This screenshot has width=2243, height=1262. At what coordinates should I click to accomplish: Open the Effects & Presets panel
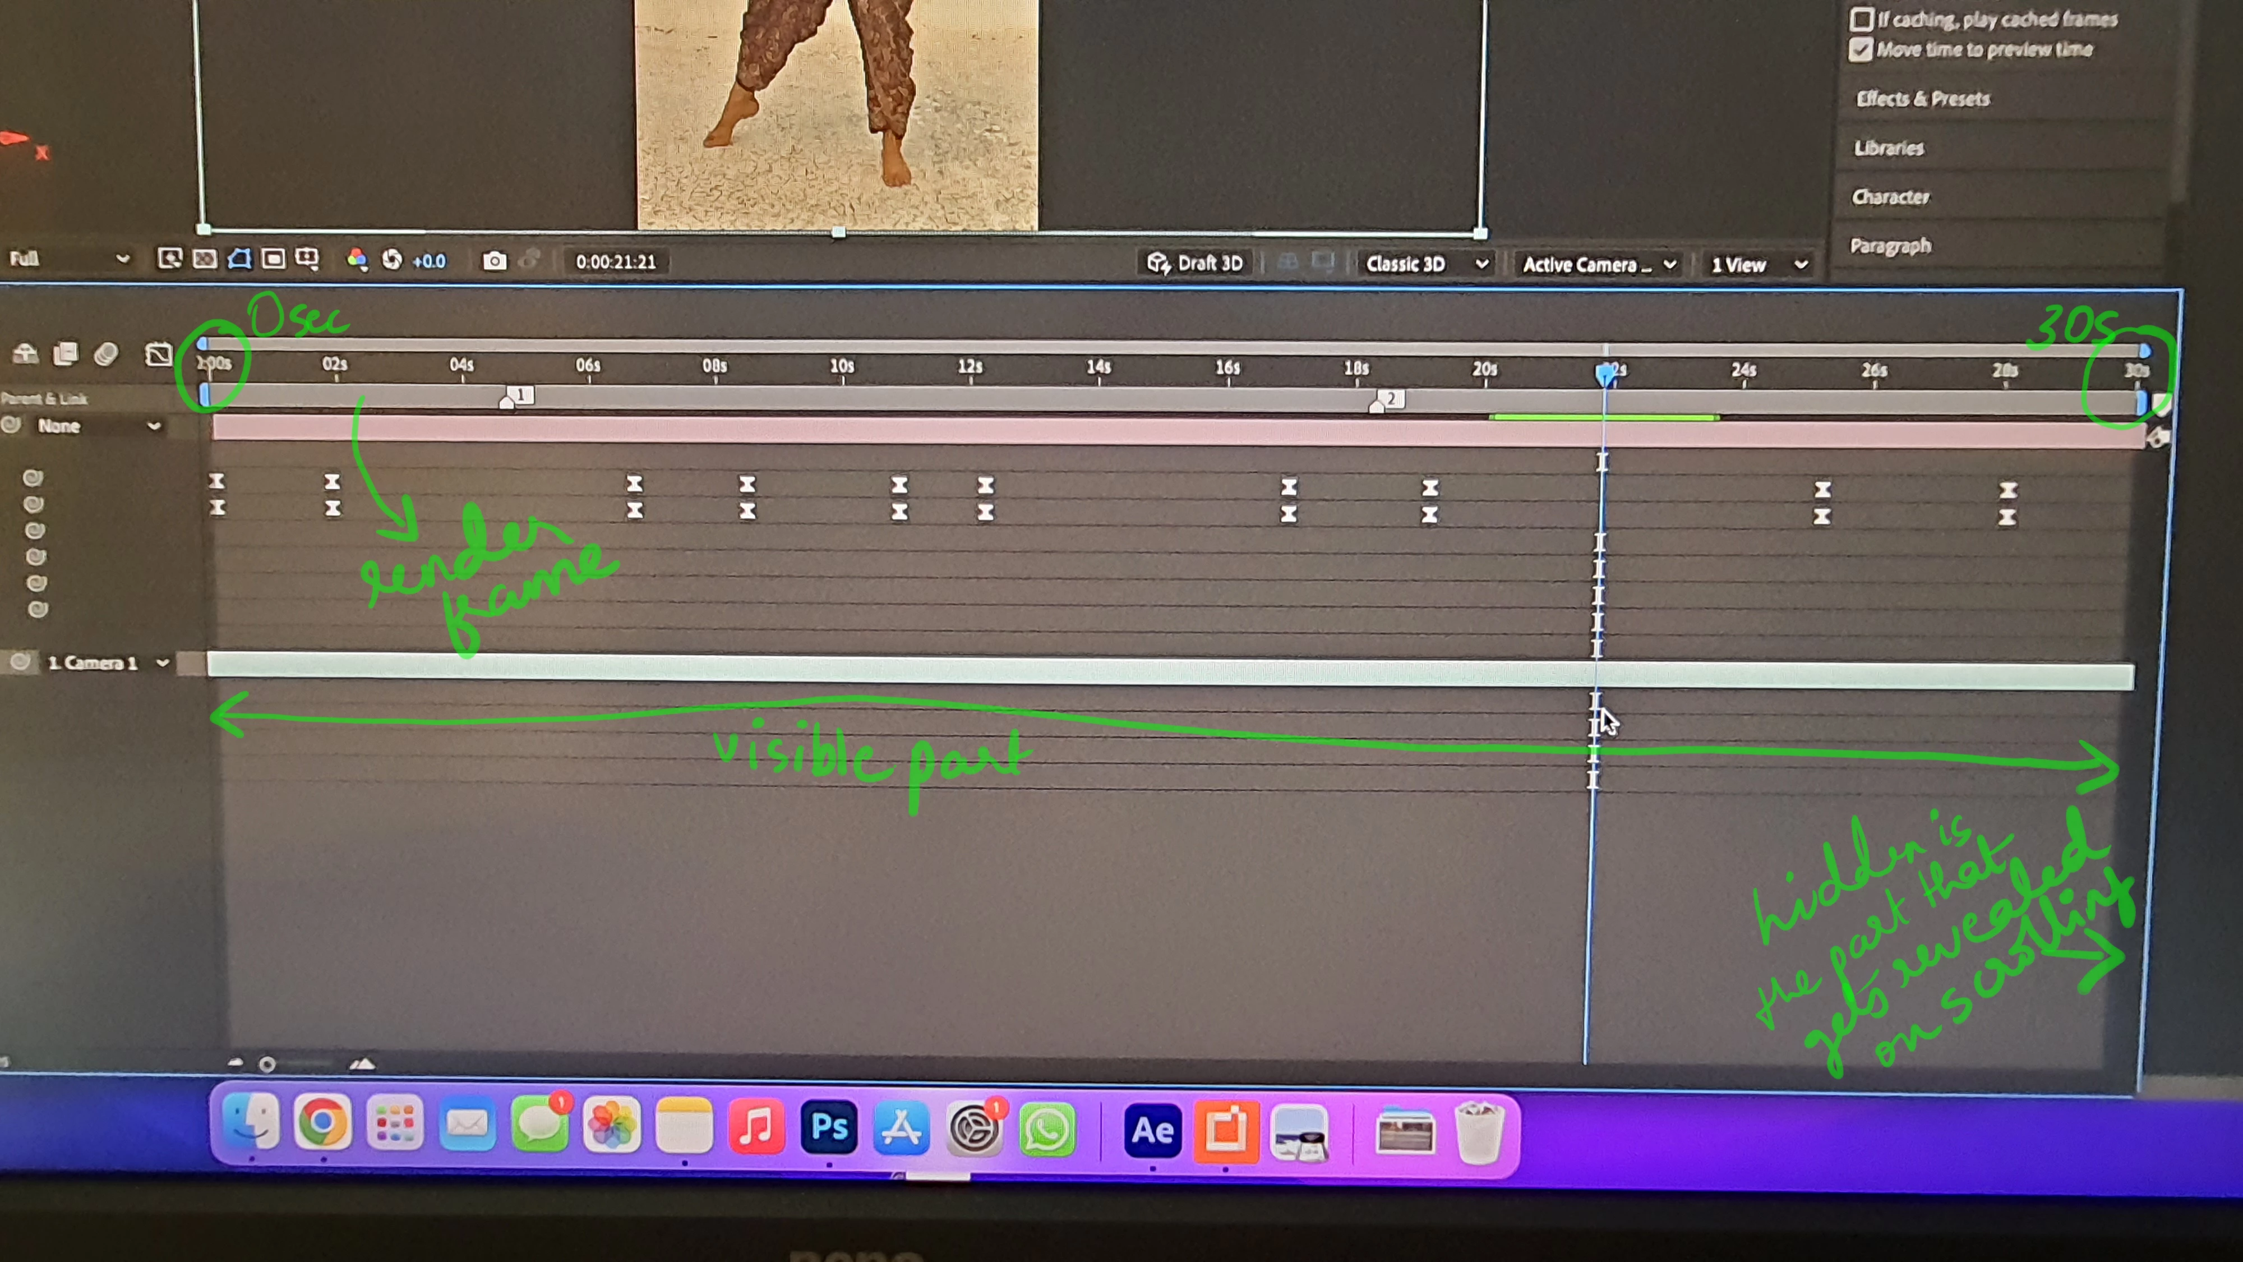(x=1923, y=98)
